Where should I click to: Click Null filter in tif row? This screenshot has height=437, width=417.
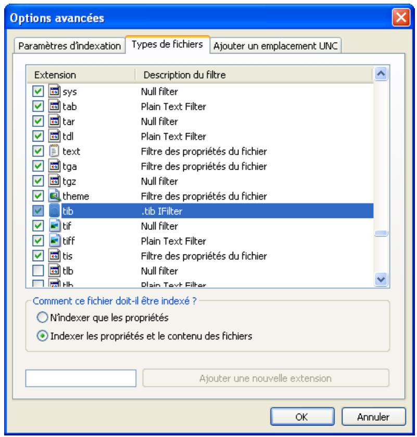click(x=159, y=226)
